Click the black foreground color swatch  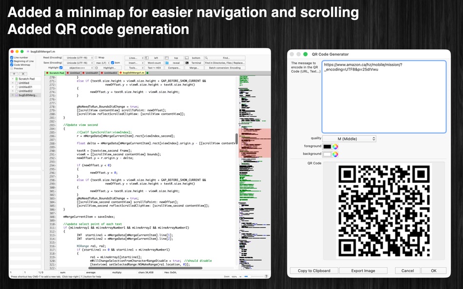pyautogui.click(x=327, y=146)
